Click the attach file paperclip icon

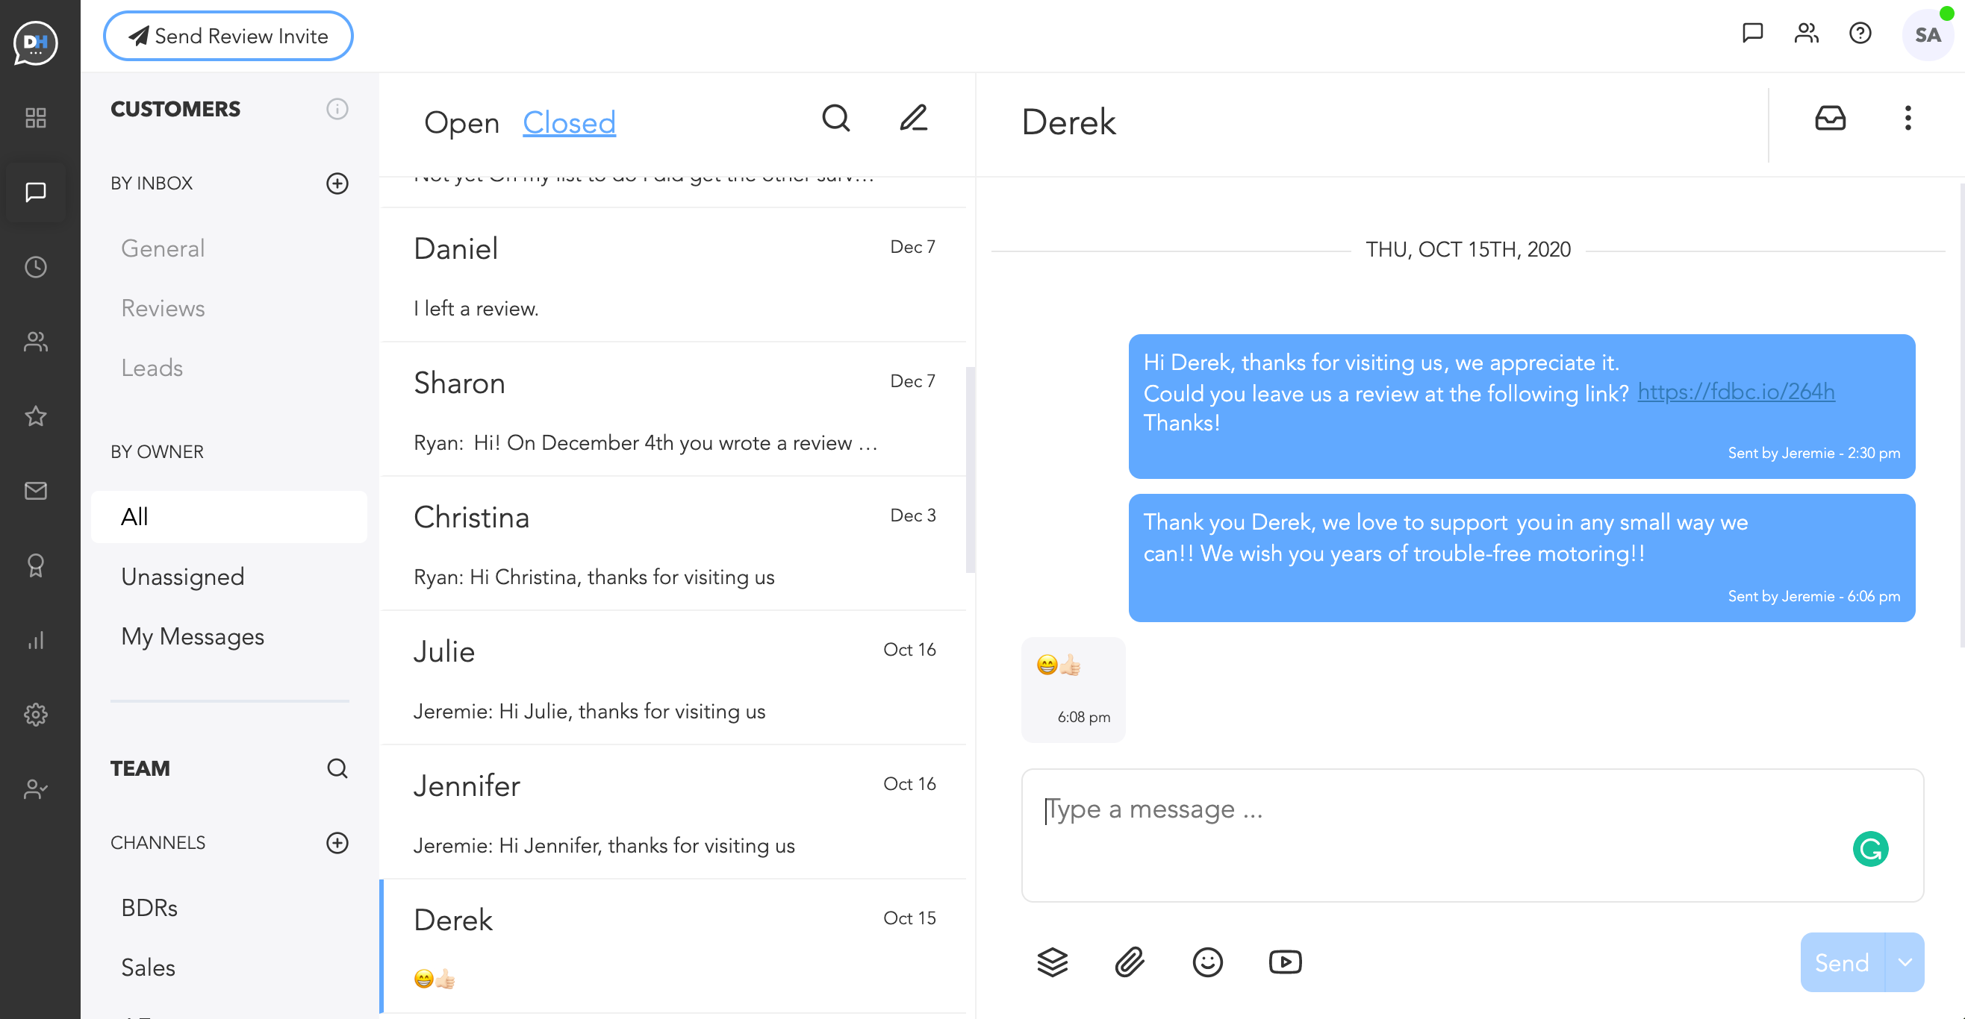(x=1130, y=962)
